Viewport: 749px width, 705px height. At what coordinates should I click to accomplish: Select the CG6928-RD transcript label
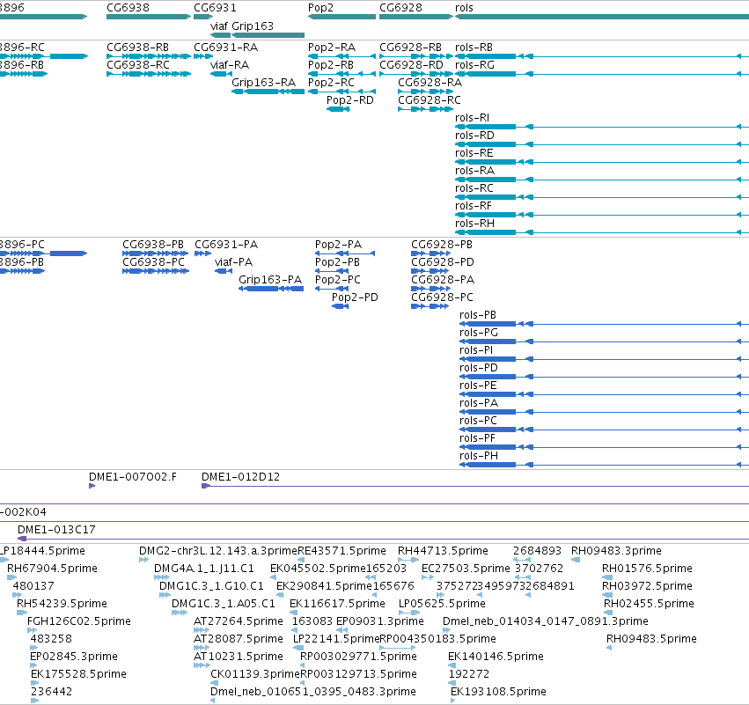click(411, 65)
